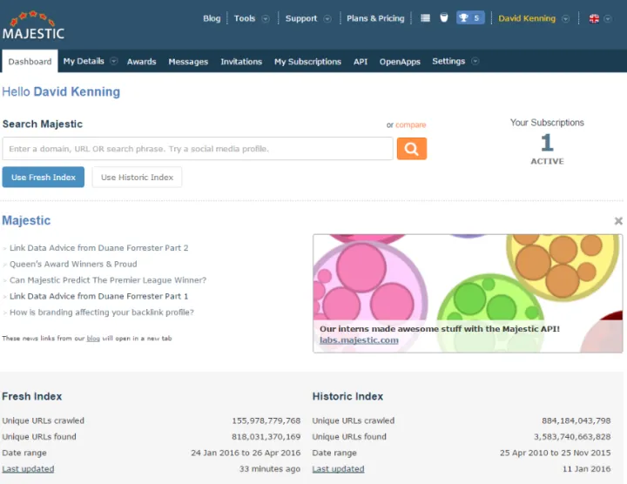This screenshot has width=627, height=484.
Task: Click the bucket icon in top bar
Action: coord(443,18)
